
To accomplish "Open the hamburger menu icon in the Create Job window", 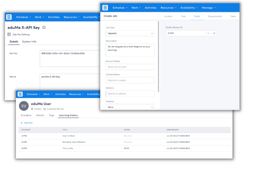I will (105, 7).
